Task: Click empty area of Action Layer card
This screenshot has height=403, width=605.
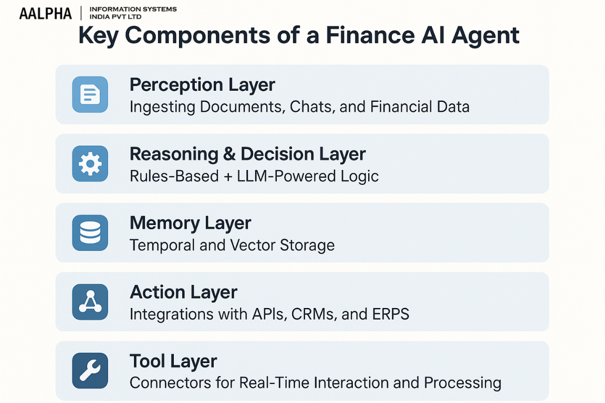Action: tap(482, 302)
